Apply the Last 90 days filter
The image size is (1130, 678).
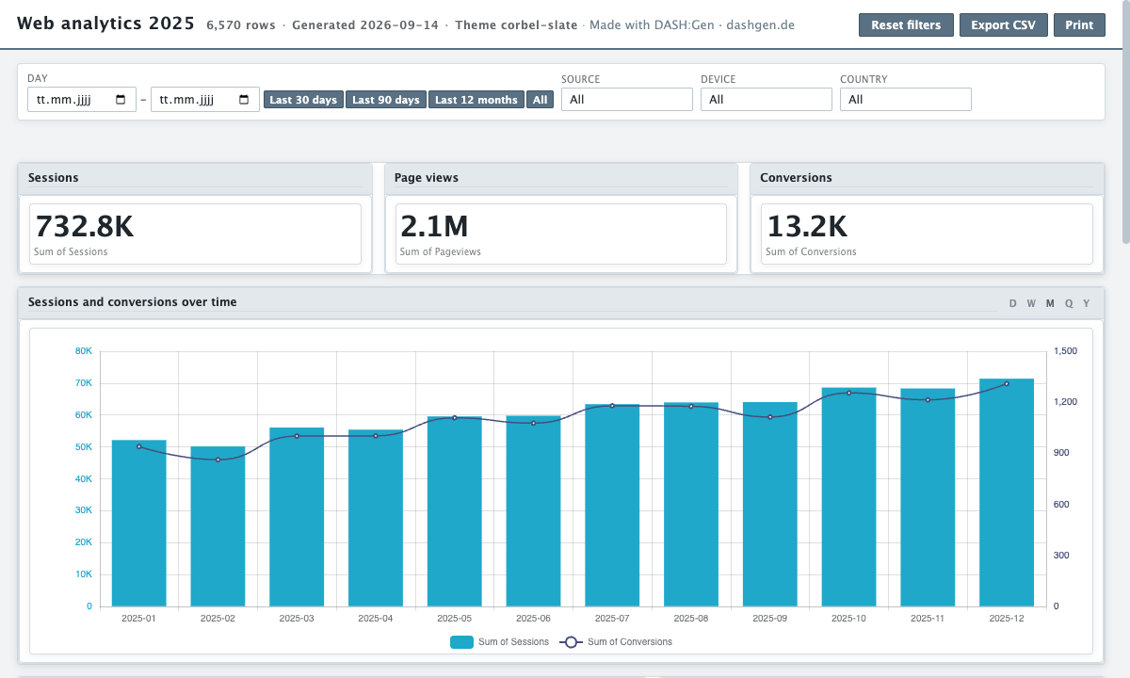point(386,100)
